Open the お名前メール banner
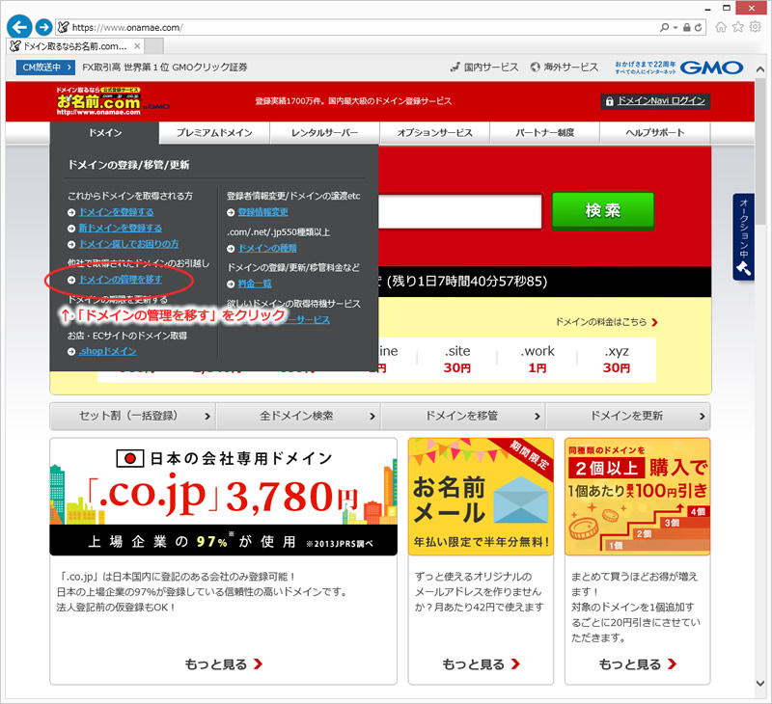The width and height of the screenshot is (772, 704). [481, 497]
